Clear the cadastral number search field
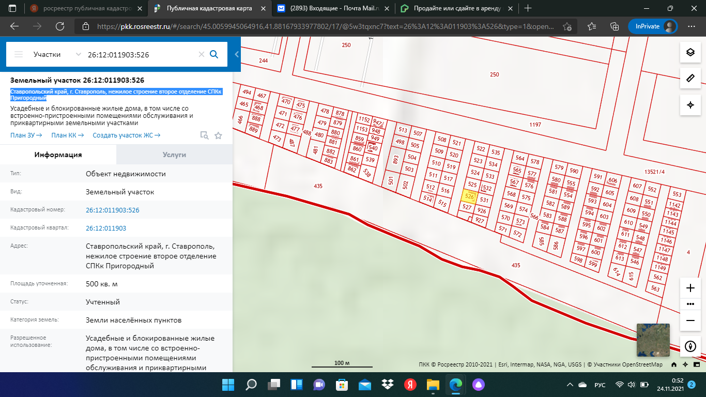Image resolution: width=706 pixels, height=397 pixels. coord(202,54)
